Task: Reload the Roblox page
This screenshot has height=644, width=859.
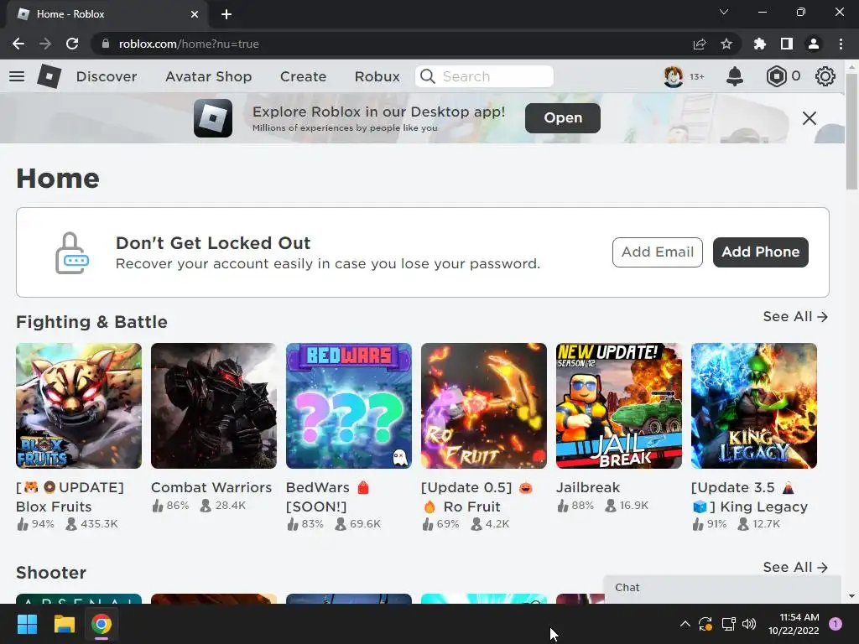Action: 72,44
